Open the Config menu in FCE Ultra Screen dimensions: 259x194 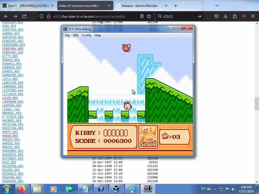tap(87, 35)
